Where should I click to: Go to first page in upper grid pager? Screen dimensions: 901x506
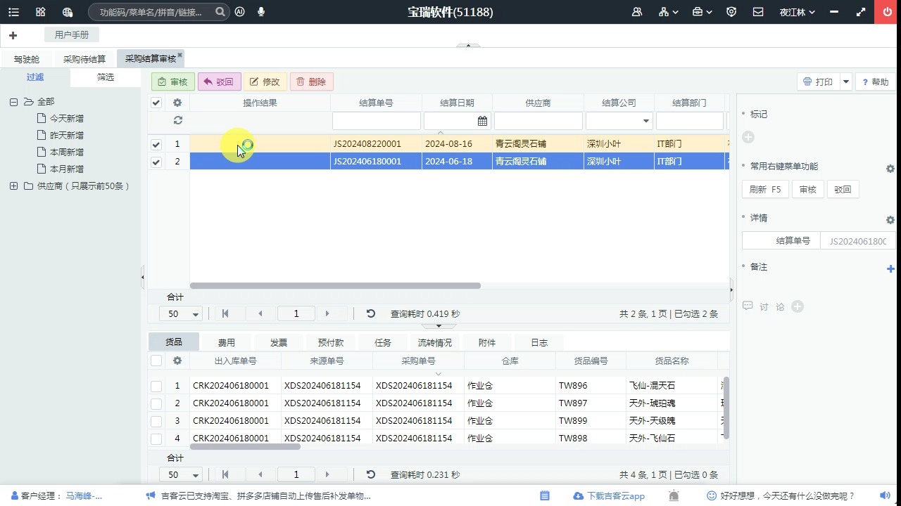click(225, 314)
